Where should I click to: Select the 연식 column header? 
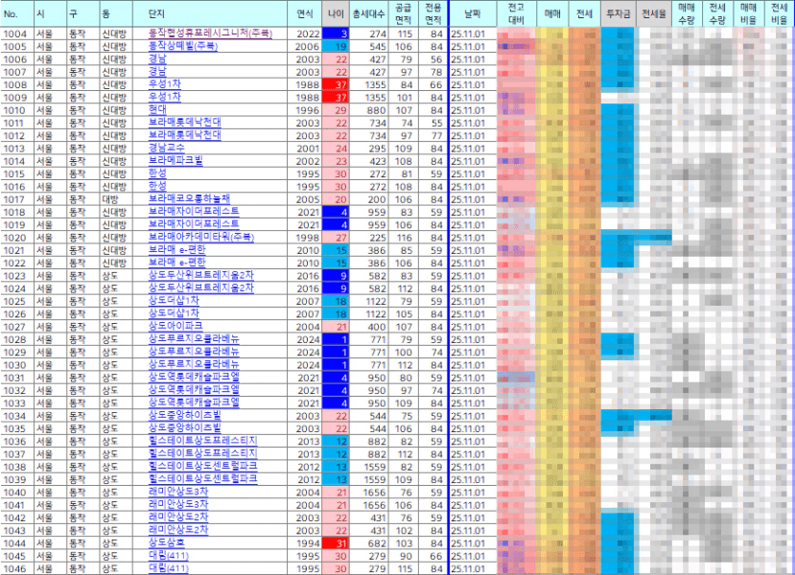click(x=305, y=13)
